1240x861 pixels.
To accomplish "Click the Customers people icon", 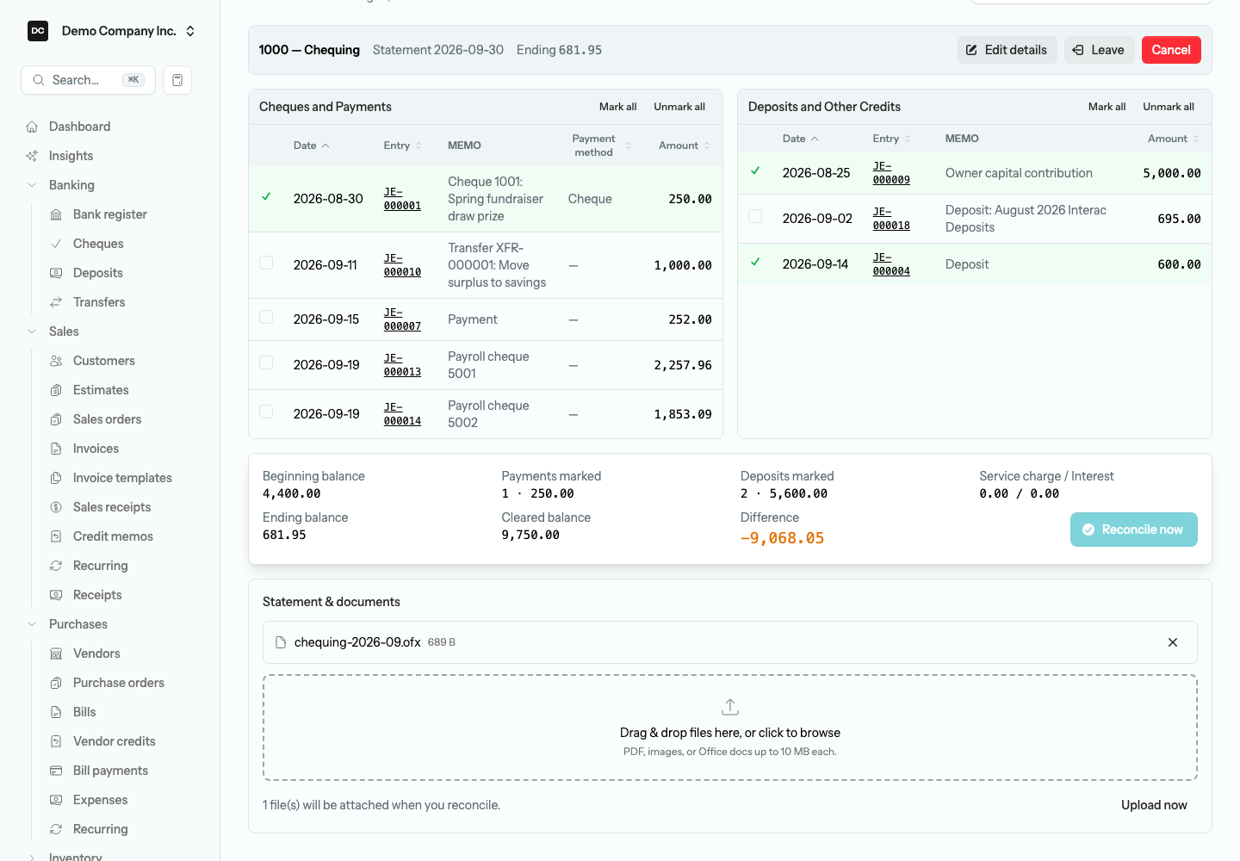I will pos(56,361).
